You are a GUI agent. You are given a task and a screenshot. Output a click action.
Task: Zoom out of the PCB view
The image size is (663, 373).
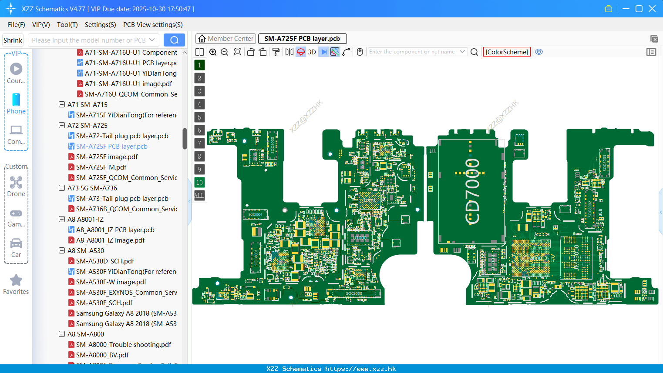(x=225, y=52)
